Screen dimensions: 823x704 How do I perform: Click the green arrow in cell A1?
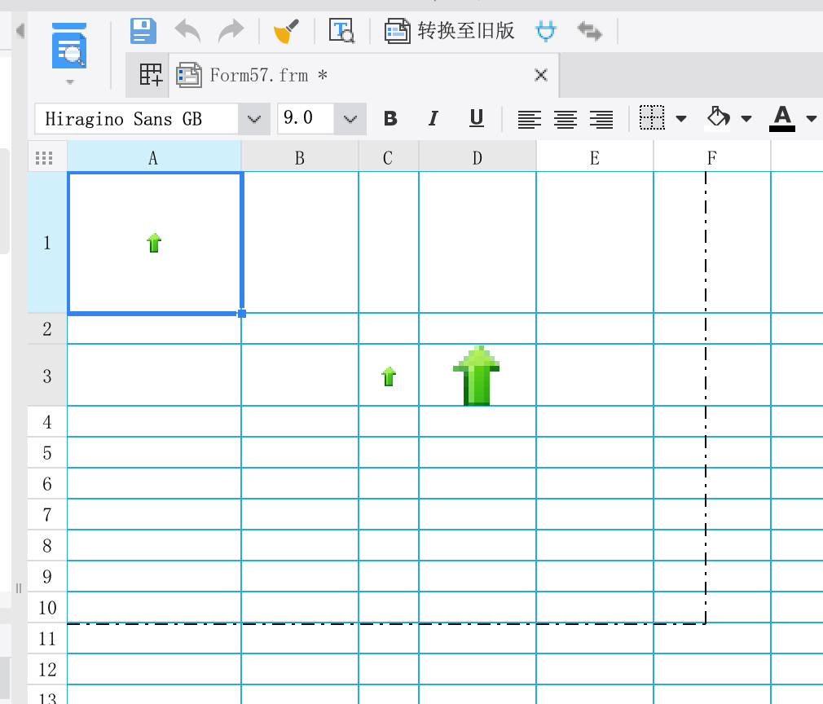[154, 243]
